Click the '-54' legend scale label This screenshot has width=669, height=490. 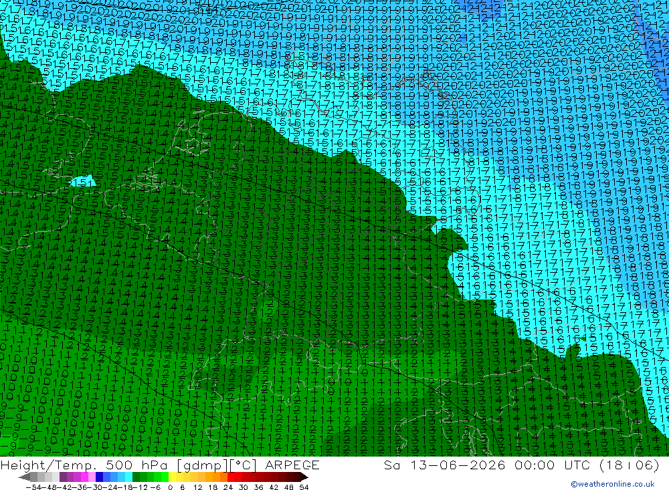(33, 487)
